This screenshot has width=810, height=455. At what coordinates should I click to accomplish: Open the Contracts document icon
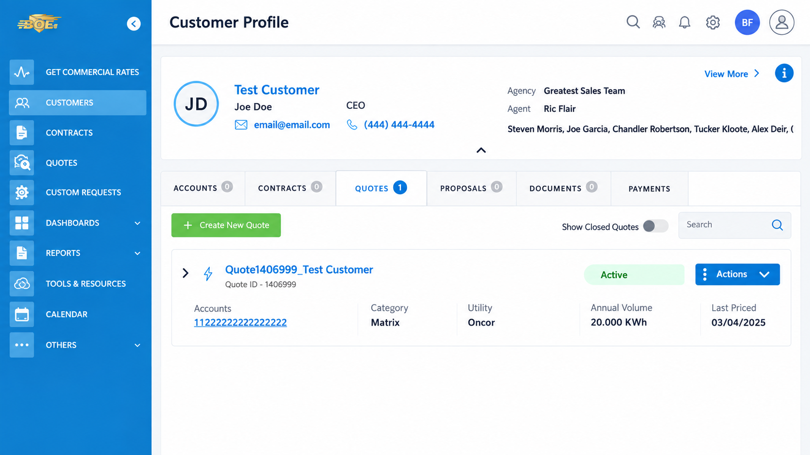[x=22, y=132]
